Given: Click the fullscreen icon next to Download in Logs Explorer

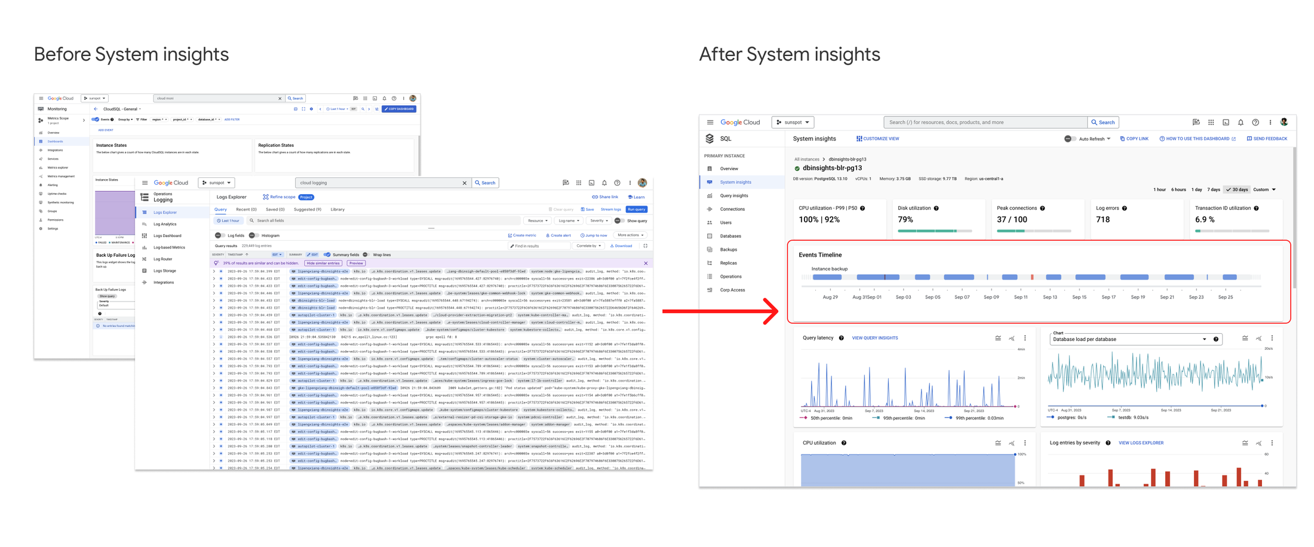Looking at the screenshot, I should coord(646,246).
